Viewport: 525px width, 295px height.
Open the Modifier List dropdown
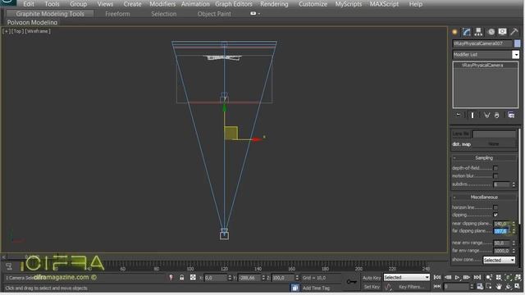click(x=516, y=55)
